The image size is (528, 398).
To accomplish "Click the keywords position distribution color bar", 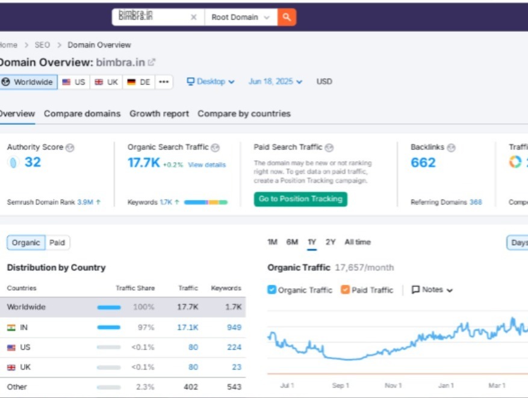I will (x=206, y=202).
